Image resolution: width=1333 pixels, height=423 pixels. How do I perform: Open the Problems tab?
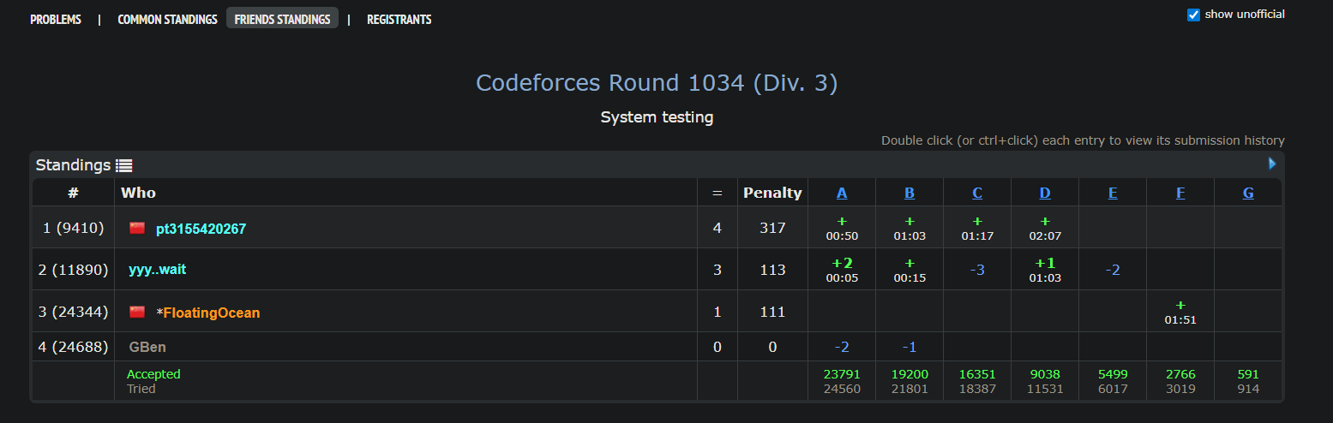[56, 20]
